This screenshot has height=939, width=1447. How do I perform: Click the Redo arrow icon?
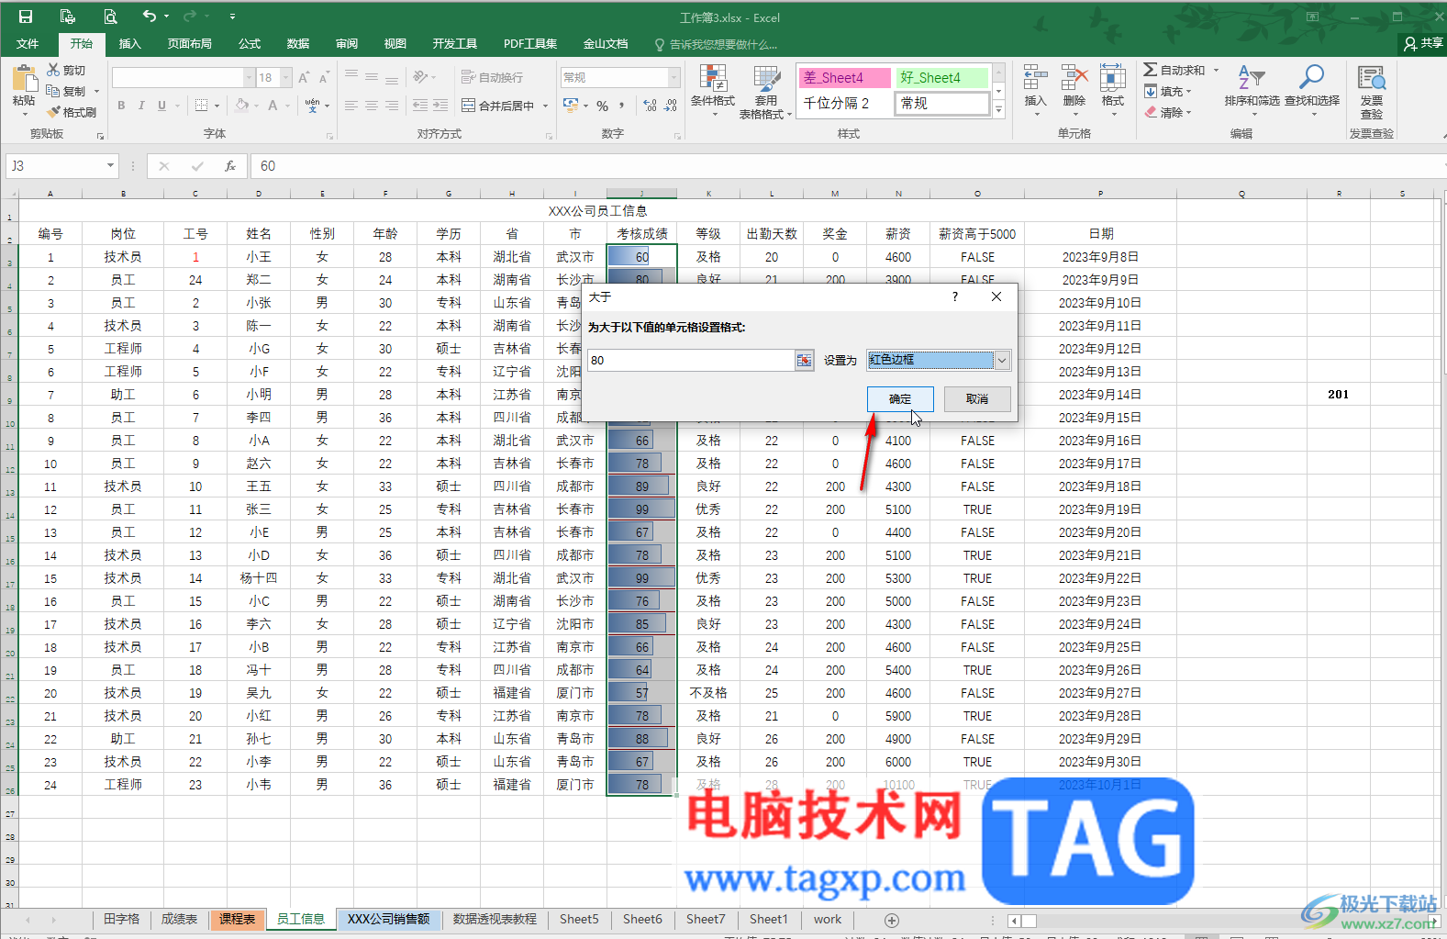[189, 17]
